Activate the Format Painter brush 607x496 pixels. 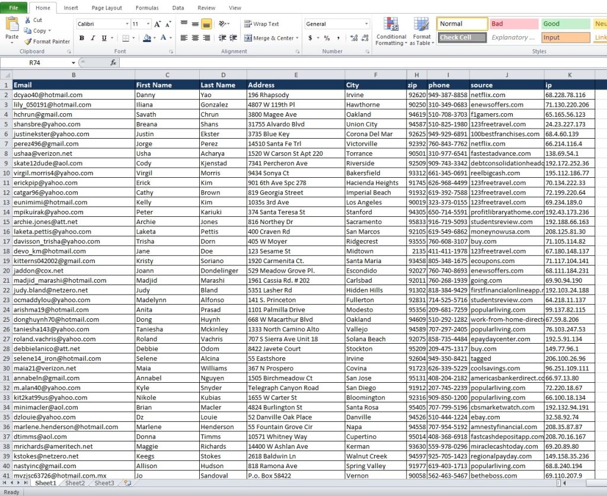28,41
